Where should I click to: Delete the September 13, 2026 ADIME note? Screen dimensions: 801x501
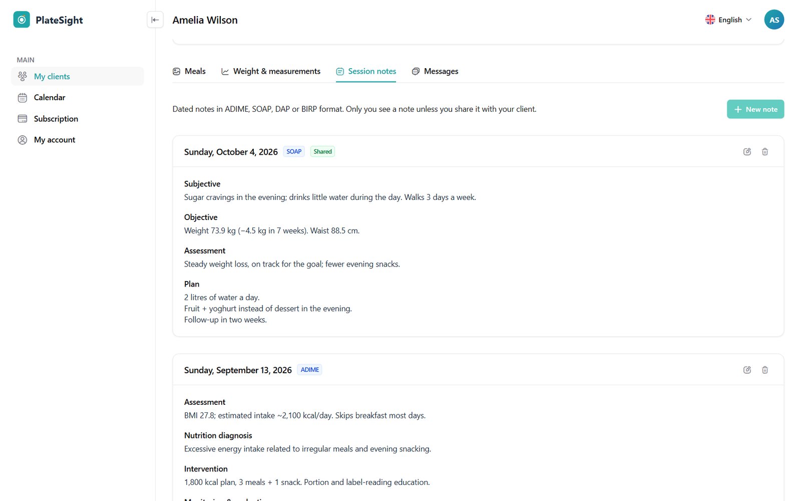(765, 370)
